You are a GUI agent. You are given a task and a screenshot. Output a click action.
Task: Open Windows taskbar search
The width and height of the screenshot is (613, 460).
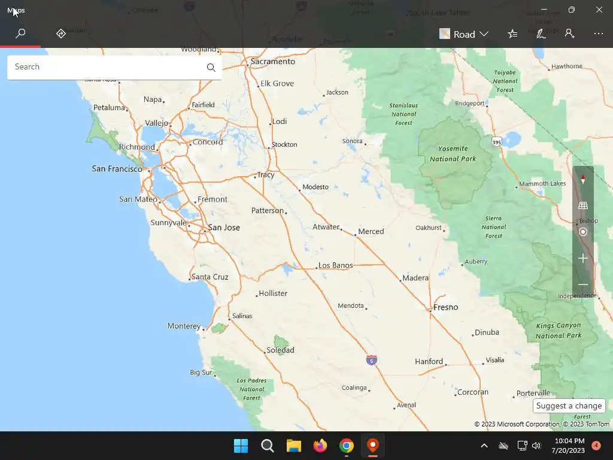coord(268,446)
